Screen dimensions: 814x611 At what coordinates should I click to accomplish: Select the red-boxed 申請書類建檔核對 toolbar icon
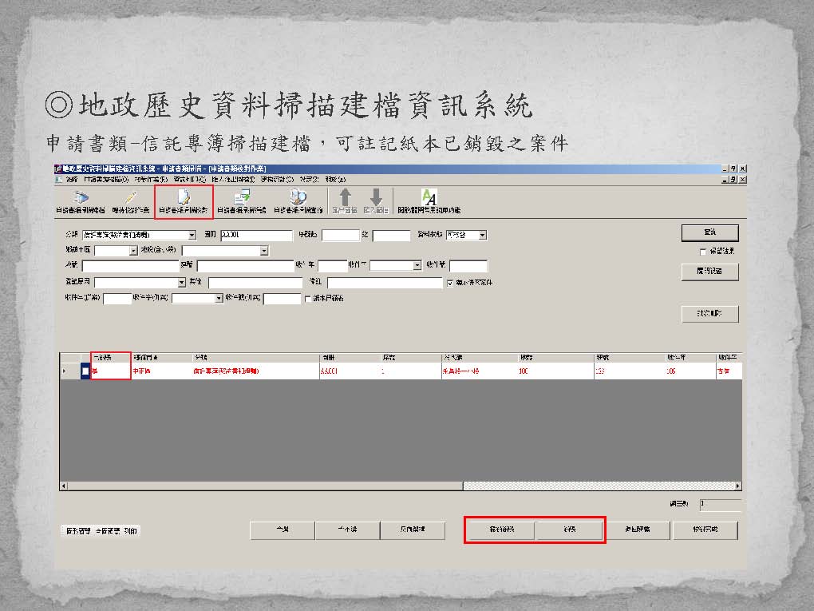[184, 197]
